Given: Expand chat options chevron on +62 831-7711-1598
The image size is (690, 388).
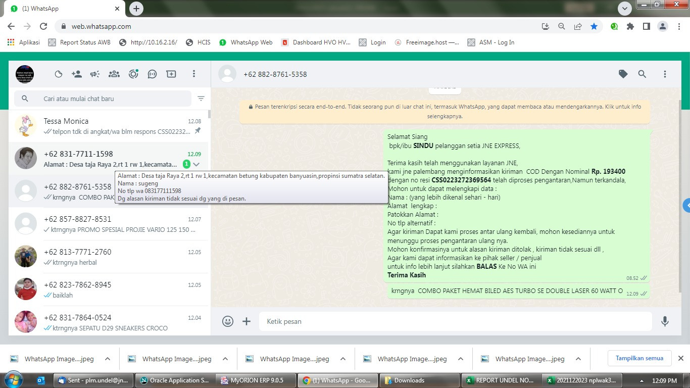Looking at the screenshot, I should click(196, 164).
